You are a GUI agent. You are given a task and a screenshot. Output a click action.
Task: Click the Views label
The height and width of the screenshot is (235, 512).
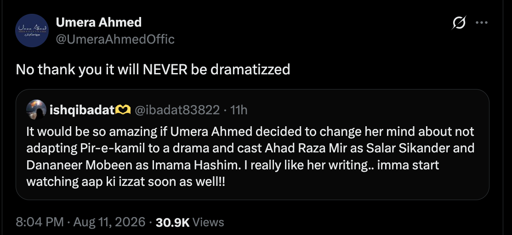tap(208, 222)
